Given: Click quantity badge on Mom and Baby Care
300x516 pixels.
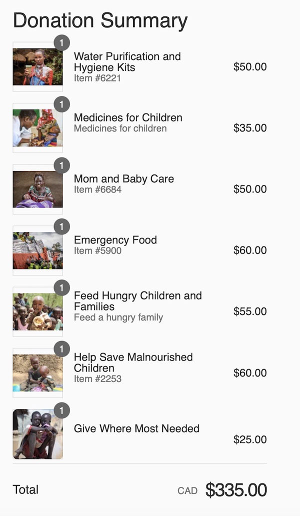Looking at the screenshot, I should 61,165.
